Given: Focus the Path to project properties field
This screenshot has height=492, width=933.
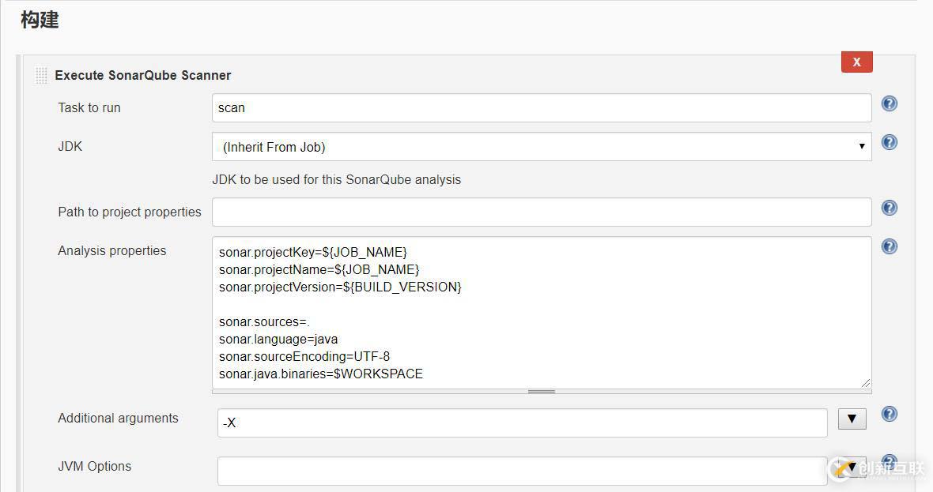Looking at the screenshot, I should coord(542,212).
